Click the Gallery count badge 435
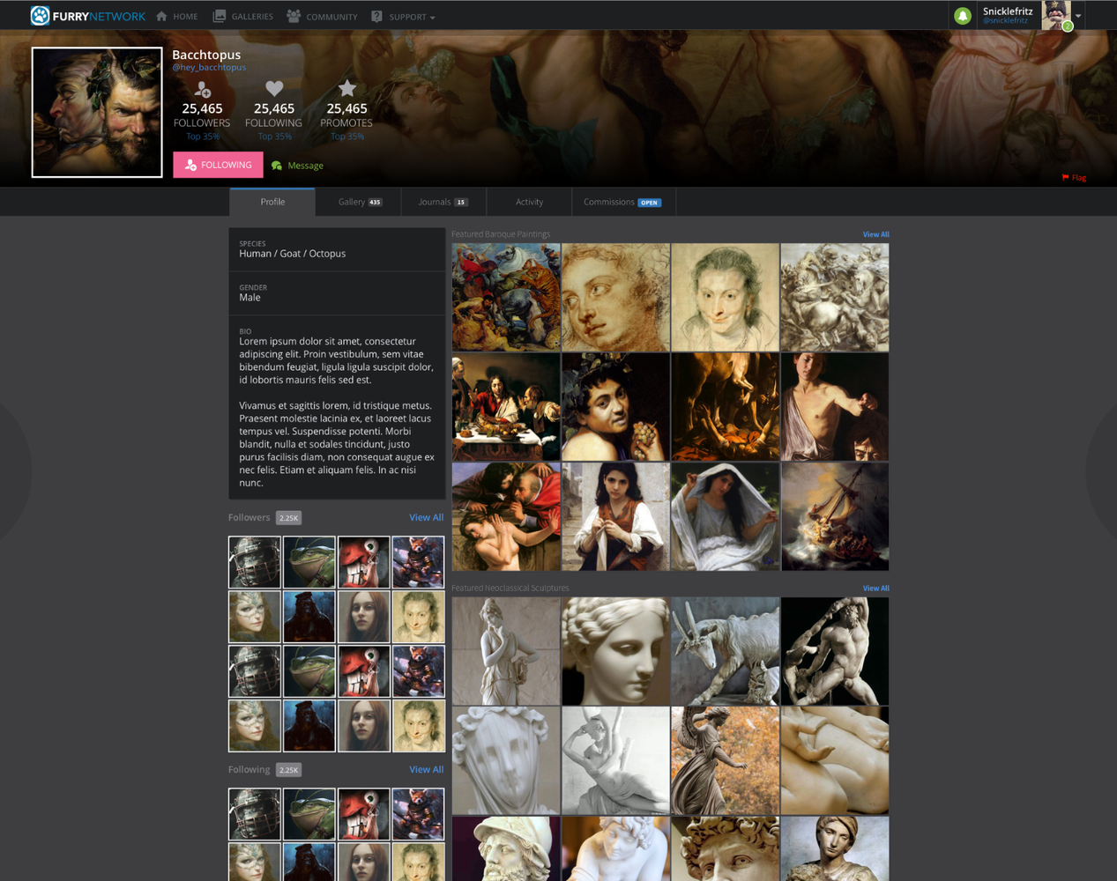Image resolution: width=1117 pixels, height=881 pixels. click(x=375, y=203)
